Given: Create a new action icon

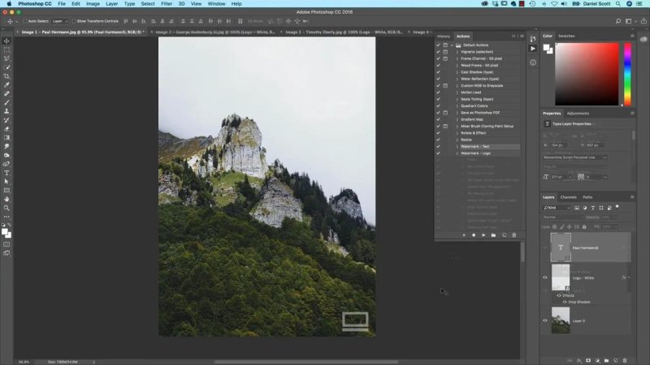Looking at the screenshot, I should (504, 235).
